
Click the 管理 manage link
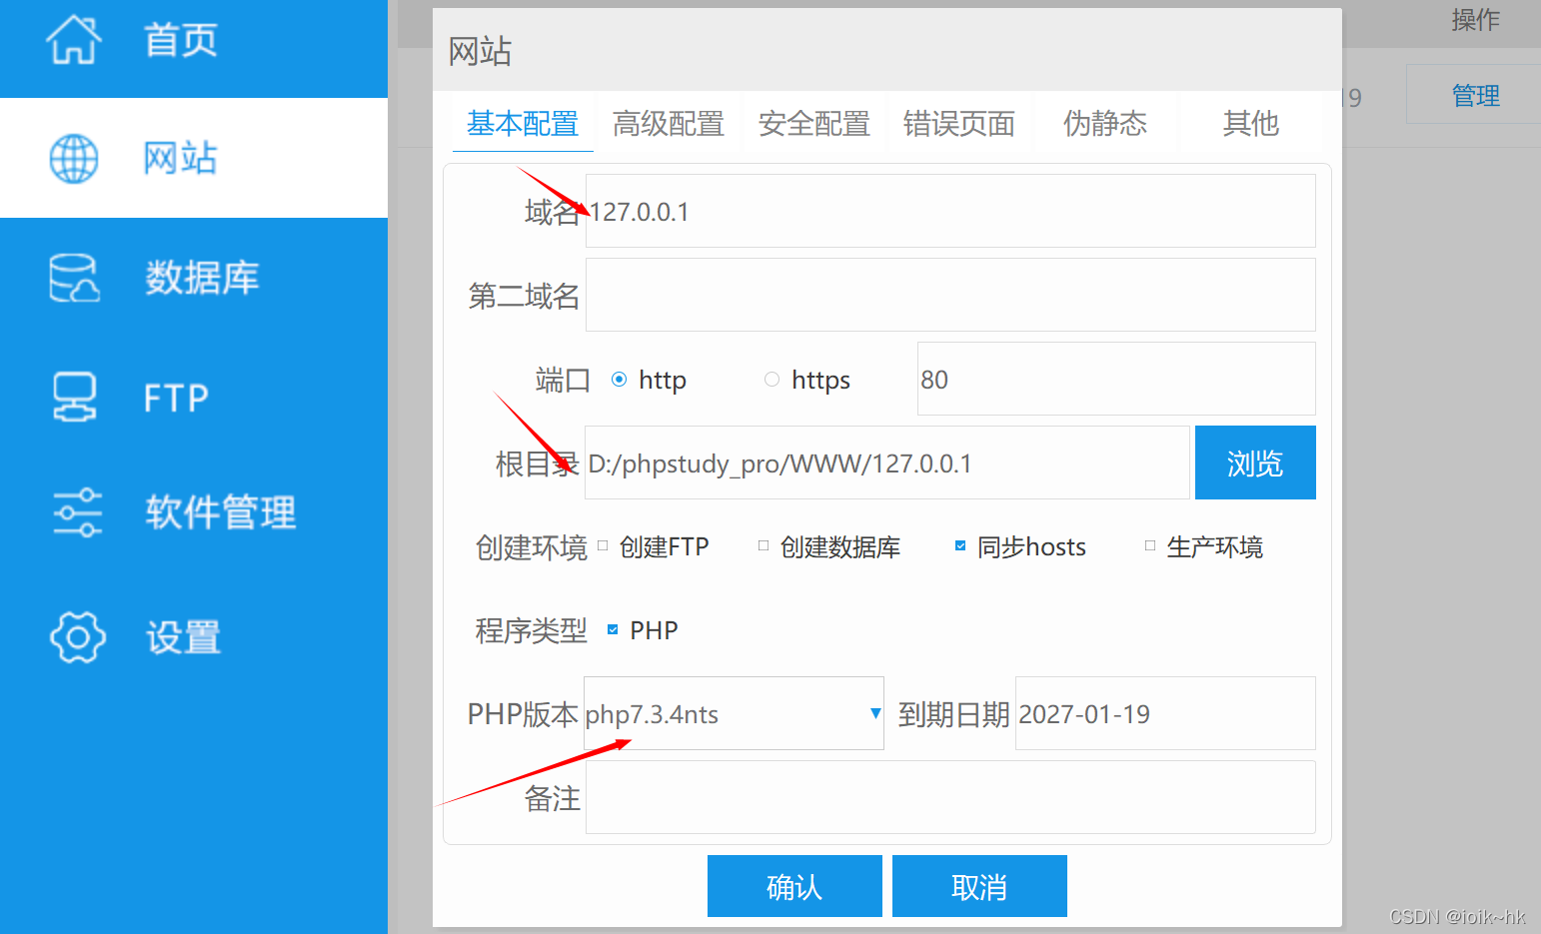pos(1475,95)
